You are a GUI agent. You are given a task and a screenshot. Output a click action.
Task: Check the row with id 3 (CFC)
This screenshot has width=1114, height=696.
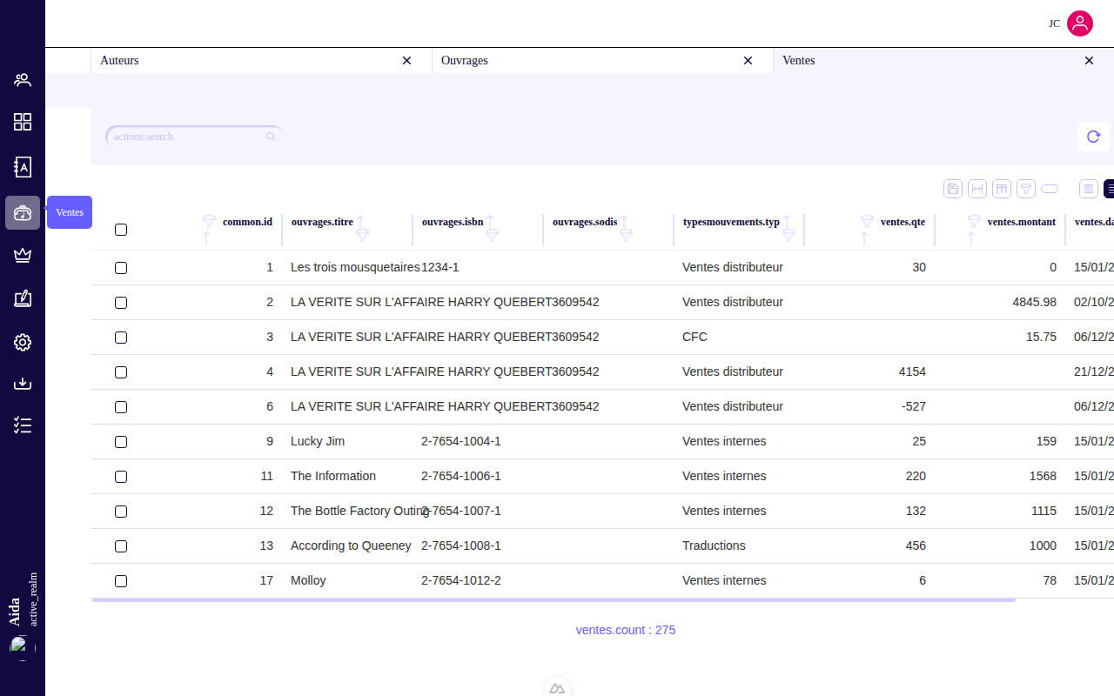(x=121, y=338)
